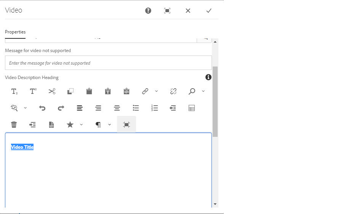Remove hyperlink with Unlink icon
The width and height of the screenshot is (351, 214).
(x=173, y=91)
